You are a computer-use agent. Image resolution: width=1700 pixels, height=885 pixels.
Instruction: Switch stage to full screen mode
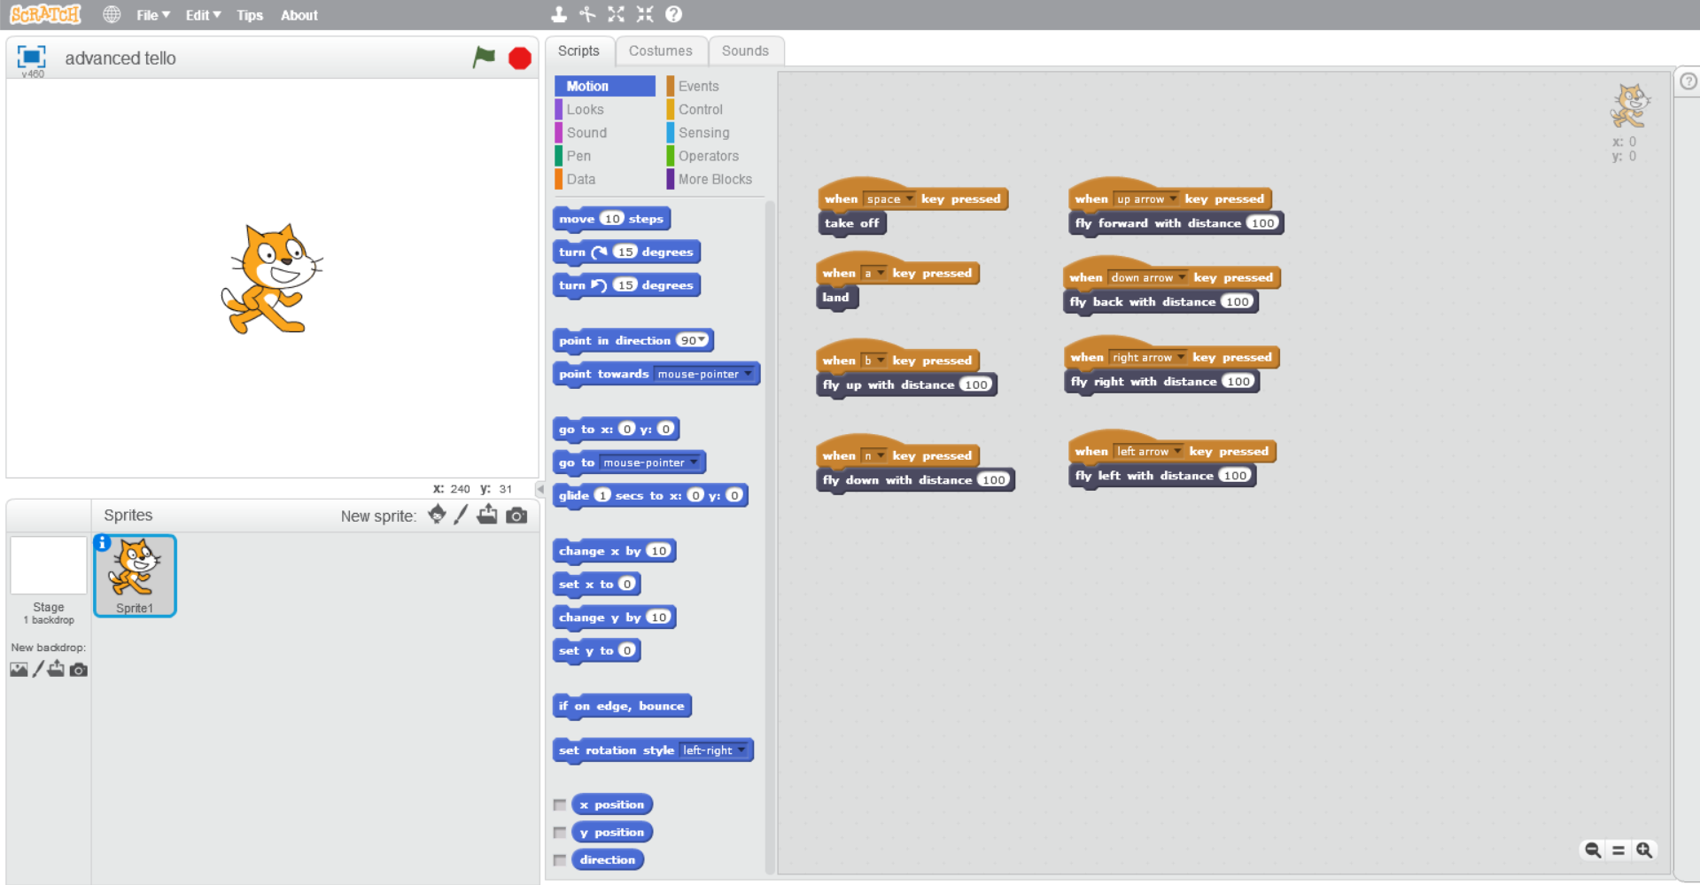pos(31,57)
